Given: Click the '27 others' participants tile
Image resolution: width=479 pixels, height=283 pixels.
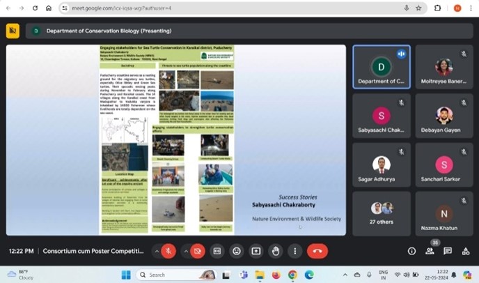Looking at the screenshot, I should click(381, 213).
